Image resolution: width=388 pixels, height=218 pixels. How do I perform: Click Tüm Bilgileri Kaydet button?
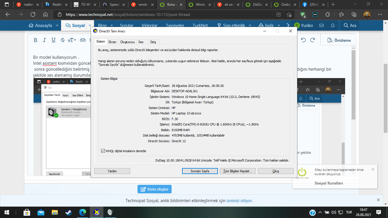(238, 171)
